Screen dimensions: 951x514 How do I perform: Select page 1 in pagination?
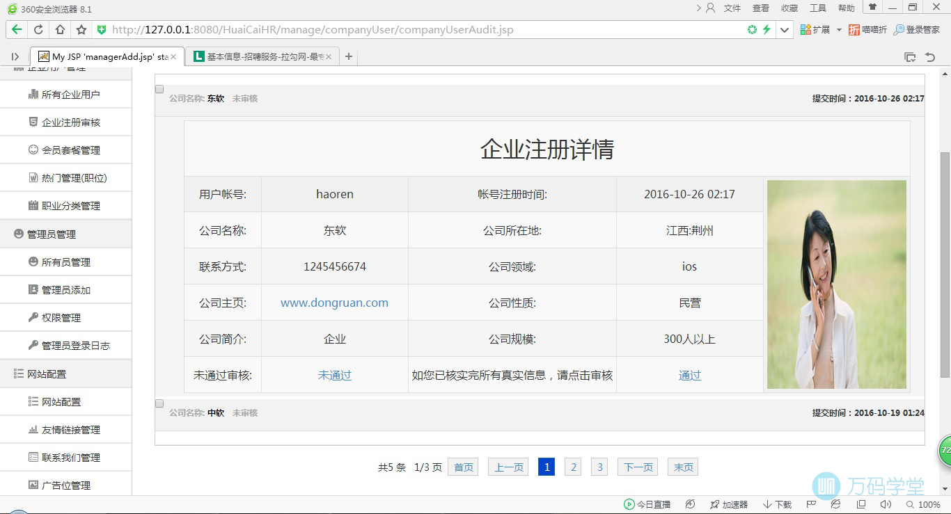547,467
